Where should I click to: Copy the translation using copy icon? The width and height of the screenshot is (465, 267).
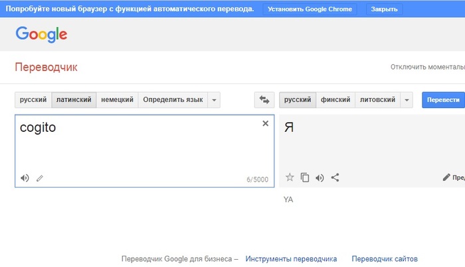point(305,178)
